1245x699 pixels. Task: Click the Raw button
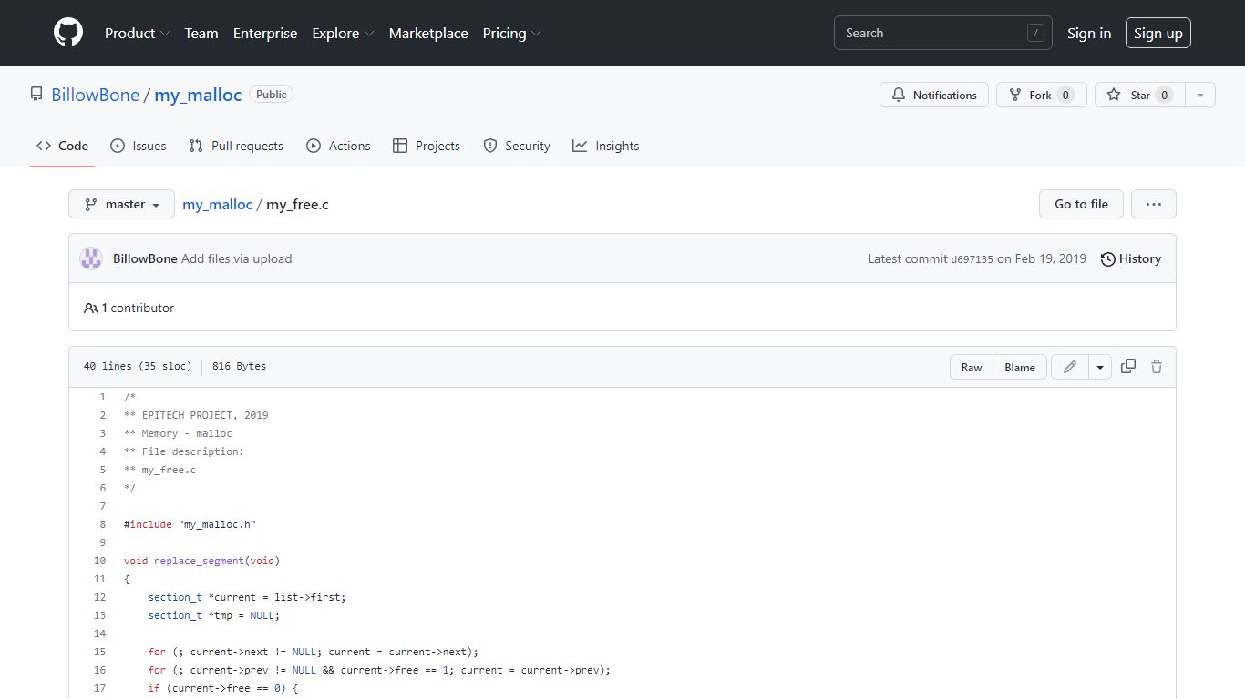pyautogui.click(x=972, y=367)
